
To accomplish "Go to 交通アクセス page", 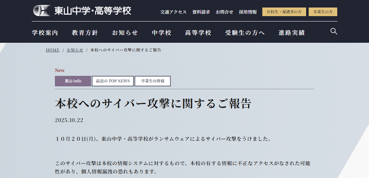I will [173, 12].
